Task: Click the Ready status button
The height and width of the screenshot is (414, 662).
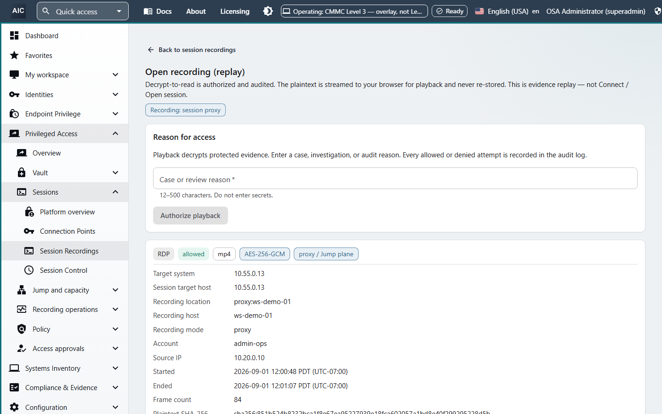Action: (x=450, y=11)
